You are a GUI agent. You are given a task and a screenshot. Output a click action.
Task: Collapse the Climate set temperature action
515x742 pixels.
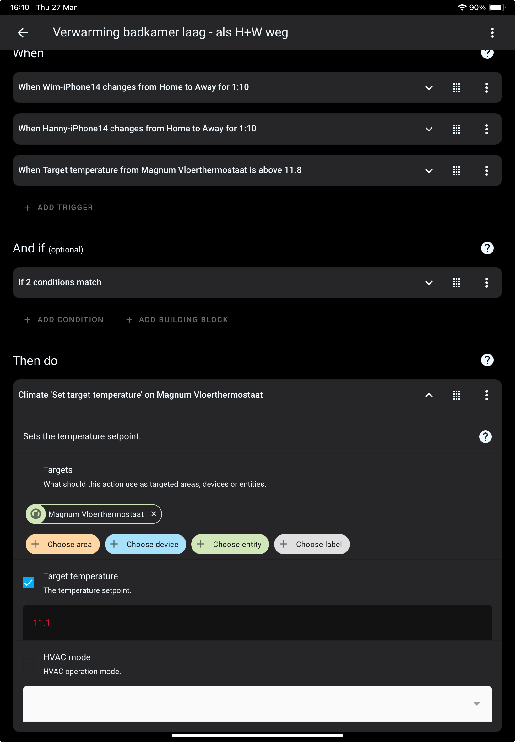429,395
